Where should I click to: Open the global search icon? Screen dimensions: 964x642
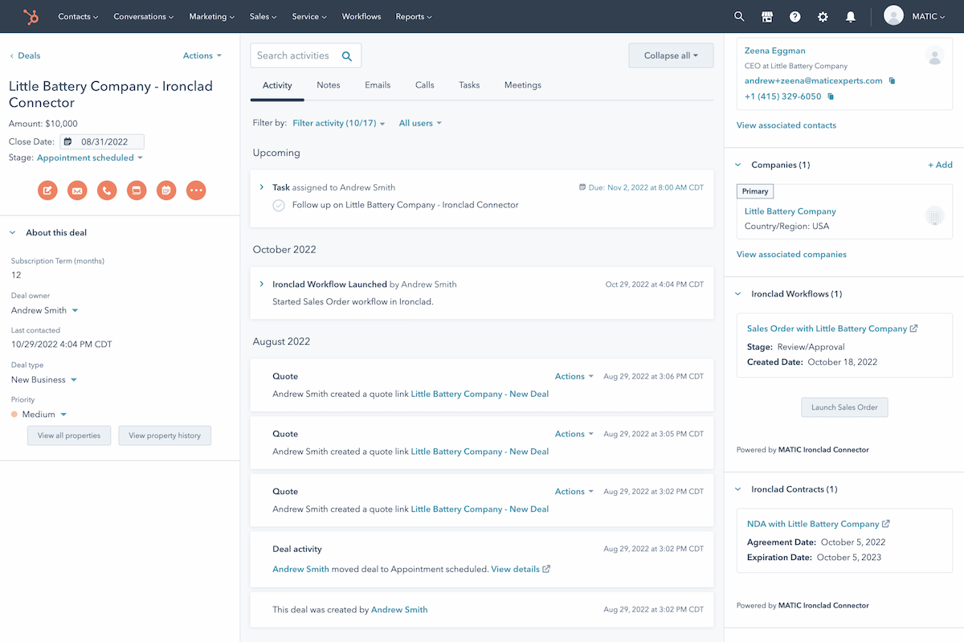738,16
